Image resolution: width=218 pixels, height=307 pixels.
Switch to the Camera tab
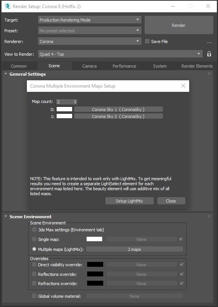pos(89,66)
